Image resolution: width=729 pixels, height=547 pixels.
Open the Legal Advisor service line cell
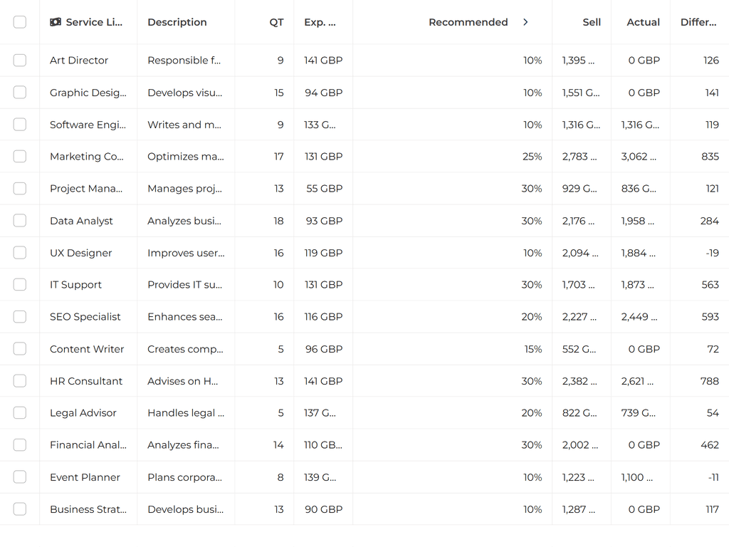83,413
